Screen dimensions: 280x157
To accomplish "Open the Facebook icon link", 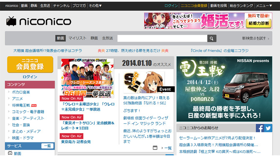I will tap(260, 128).
